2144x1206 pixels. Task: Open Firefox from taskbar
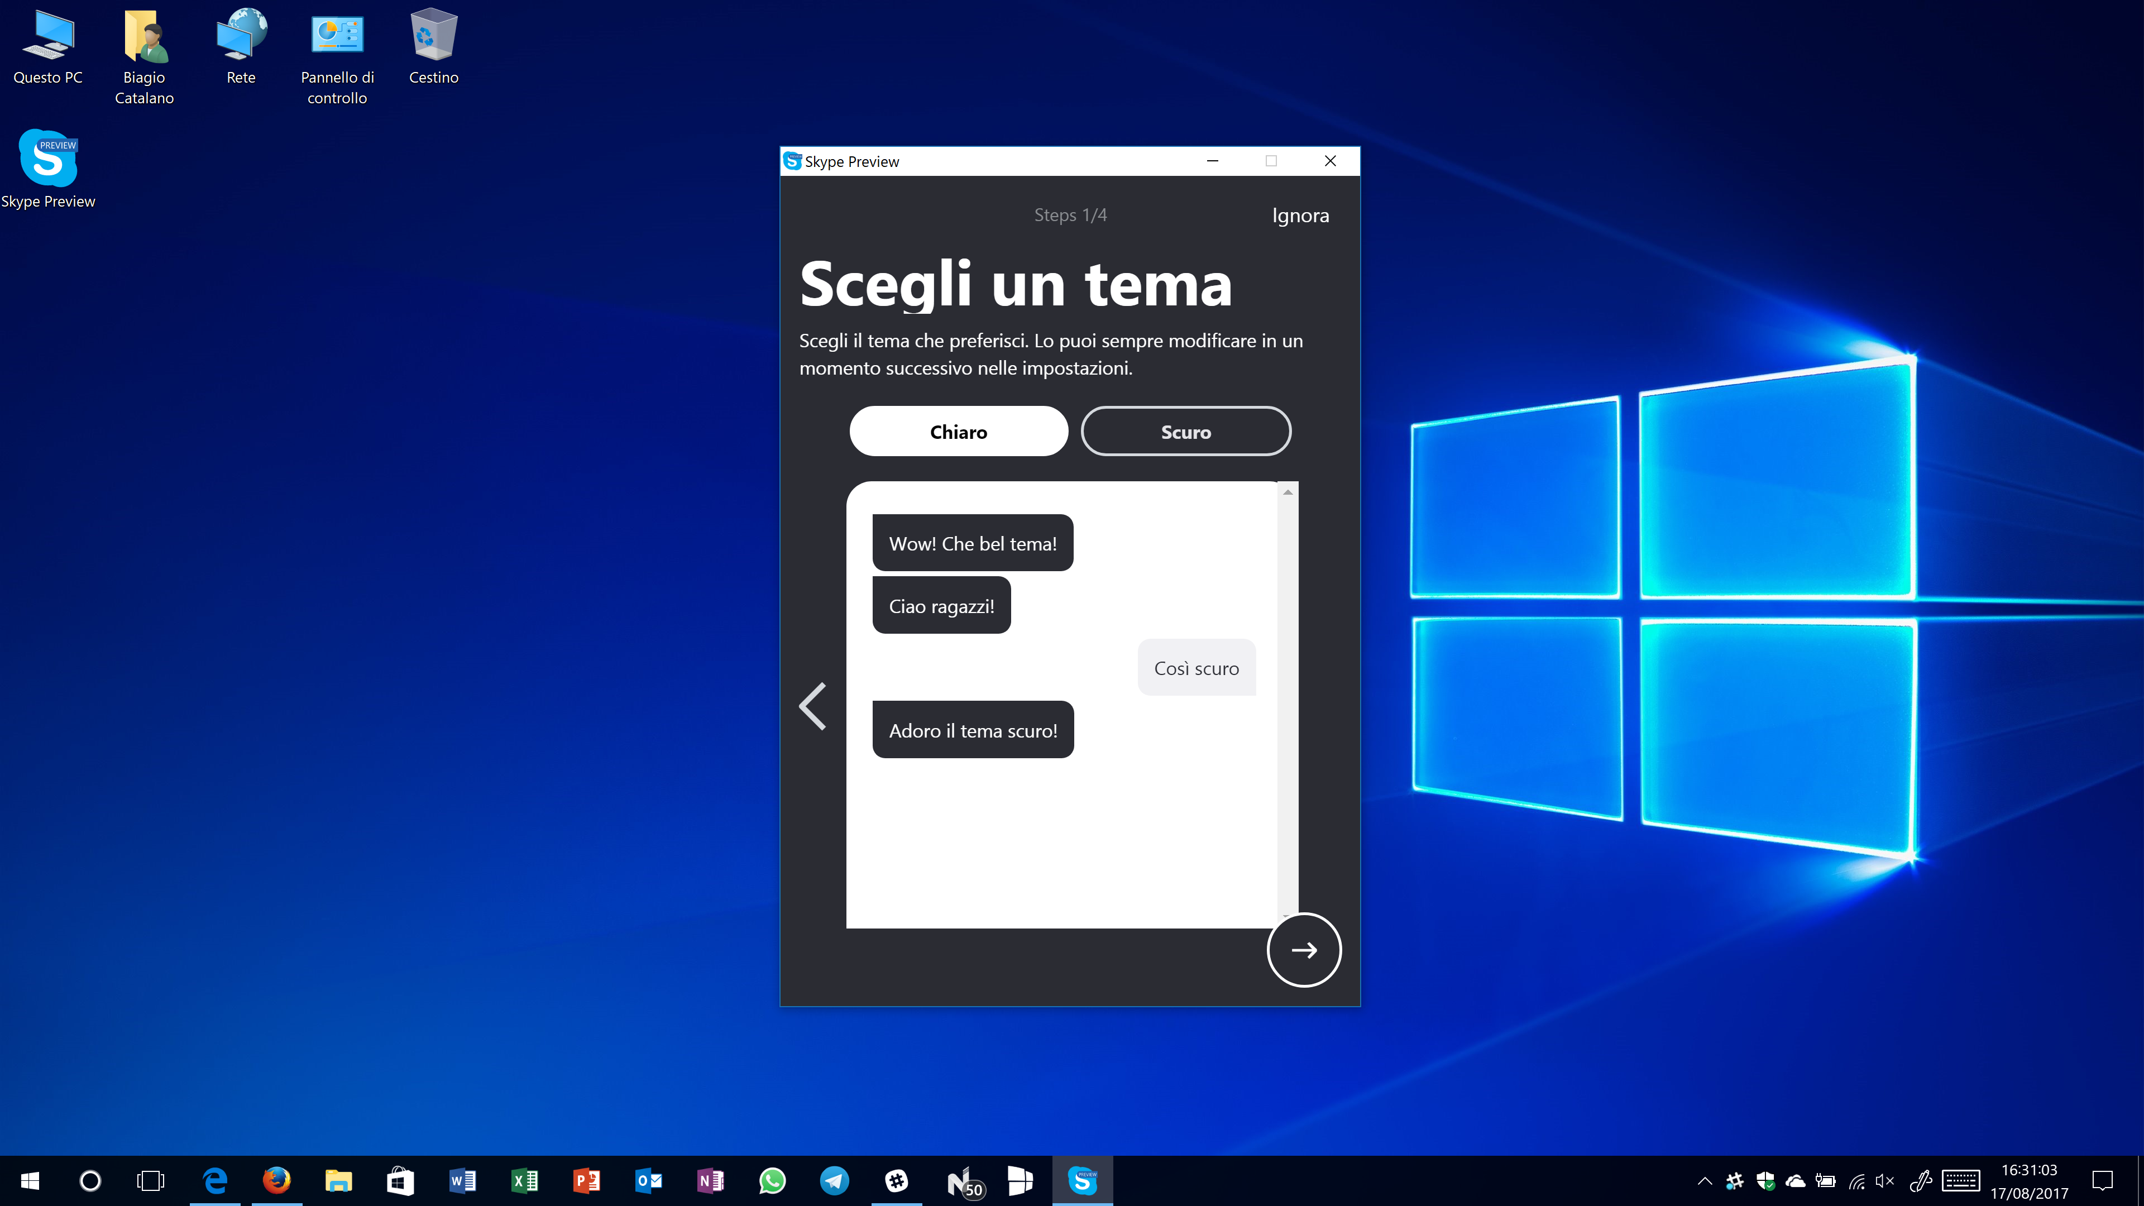277,1180
